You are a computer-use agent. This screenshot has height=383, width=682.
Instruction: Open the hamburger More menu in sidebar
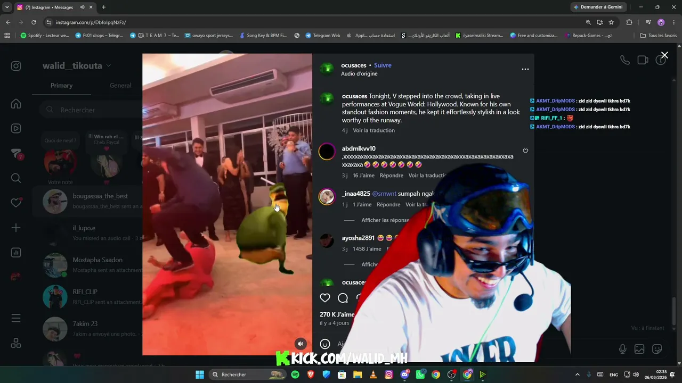point(16,318)
